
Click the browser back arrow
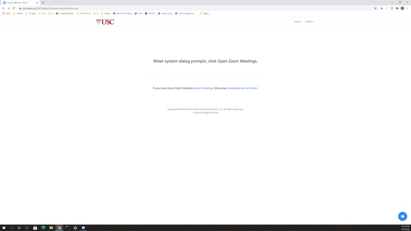4,8
